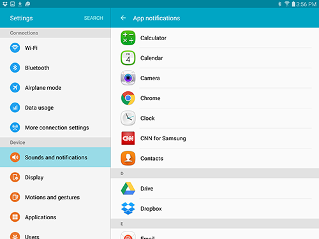This screenshot has width=319, height=239.
Task: Select the More connection settings label
Action: coord(57,127)
